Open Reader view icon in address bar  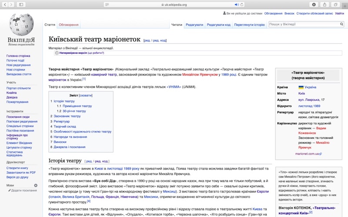click(x=107, y=4)
